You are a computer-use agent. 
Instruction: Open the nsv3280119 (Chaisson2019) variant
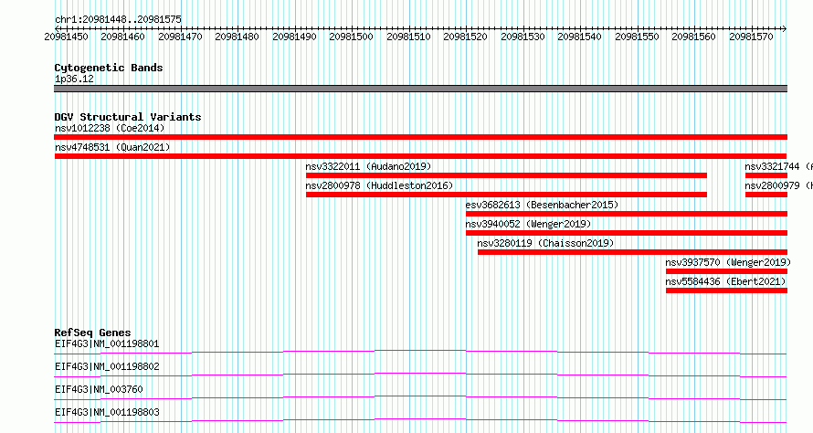click(545, 243)
